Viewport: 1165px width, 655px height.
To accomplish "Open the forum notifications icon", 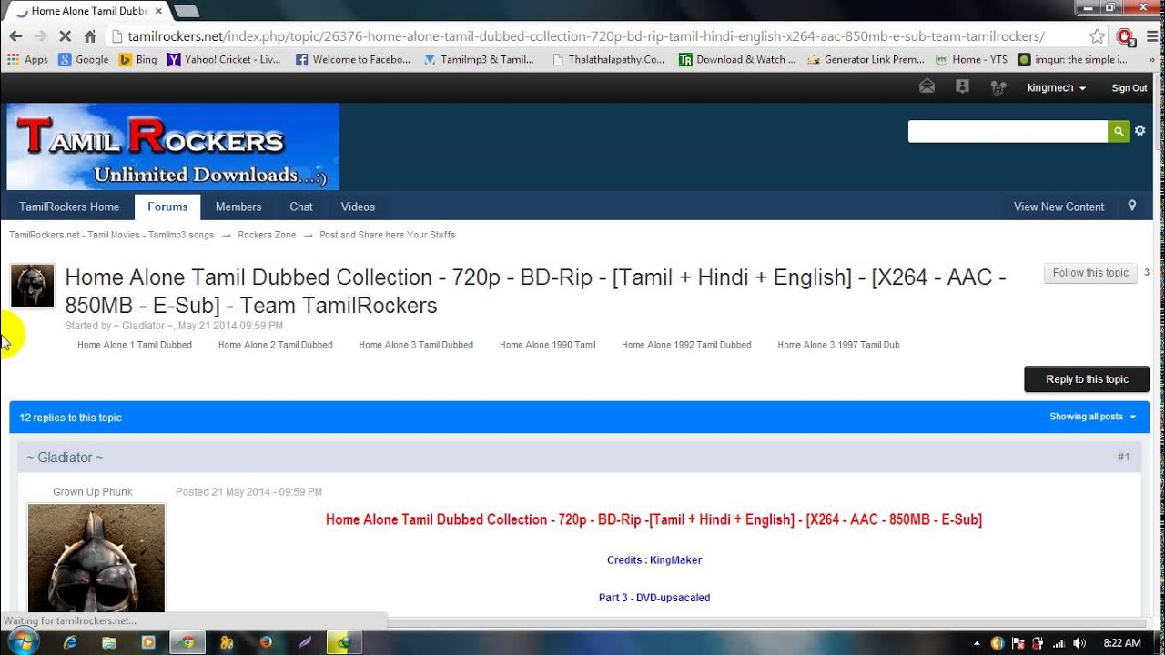I will 962,87.
